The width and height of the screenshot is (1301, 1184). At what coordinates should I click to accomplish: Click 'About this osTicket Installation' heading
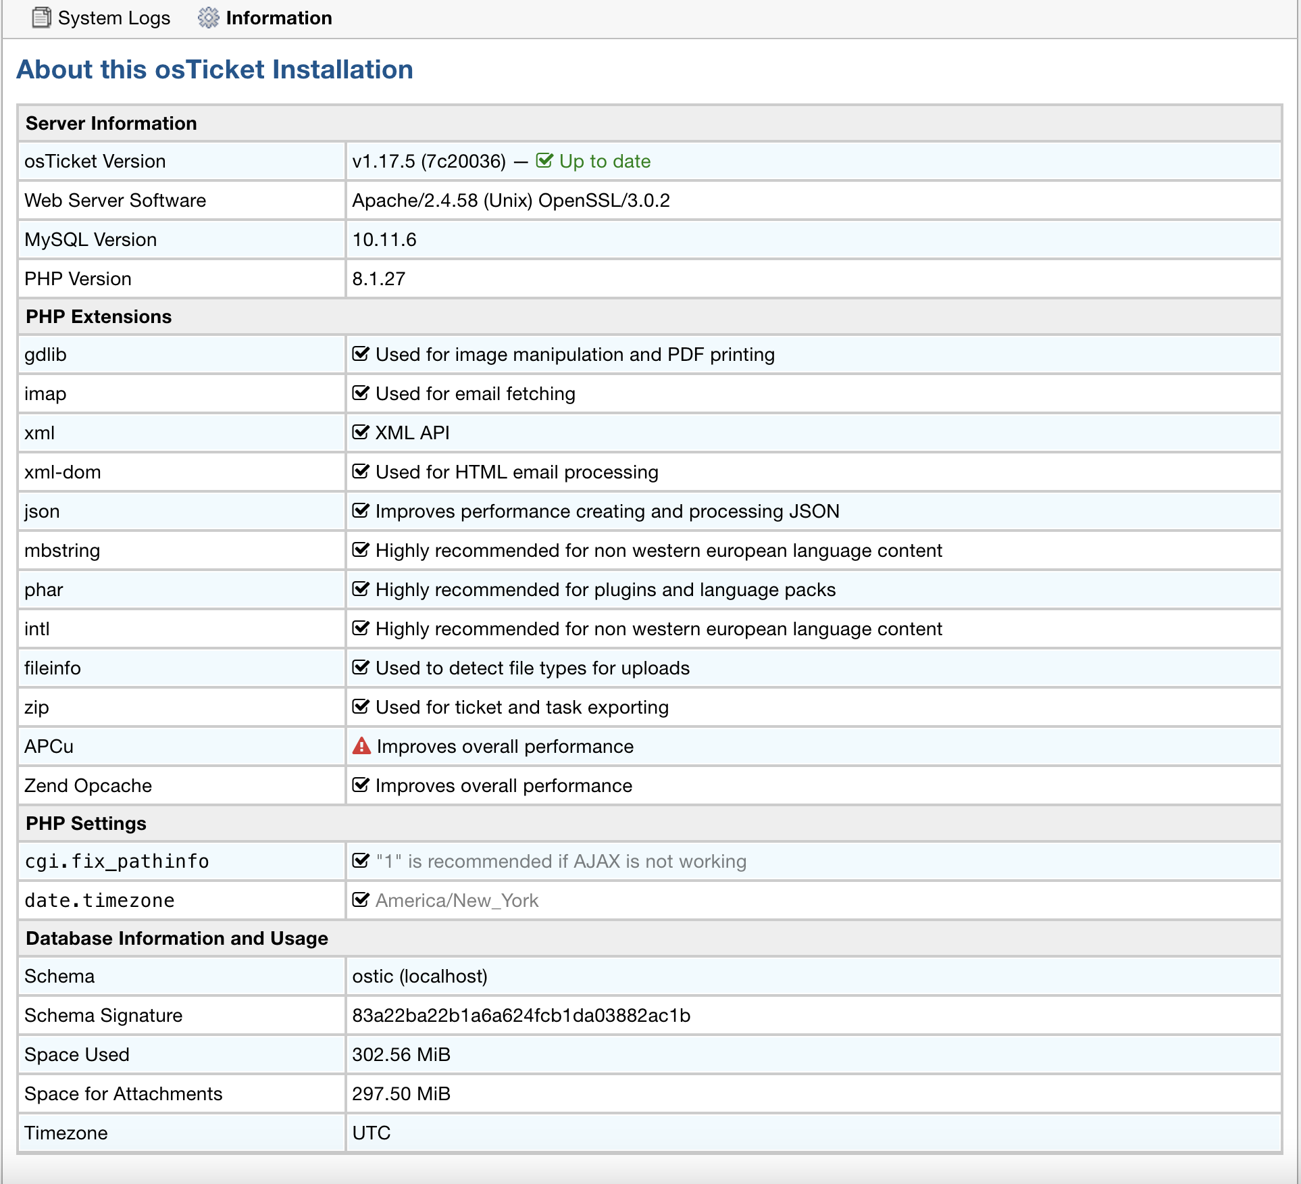point(215,70)
